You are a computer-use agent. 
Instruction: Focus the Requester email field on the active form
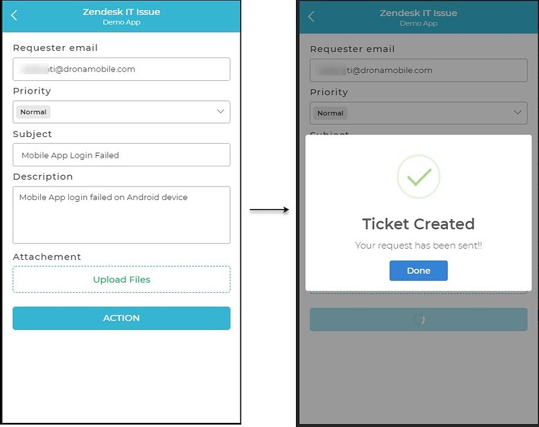(121, 69)
